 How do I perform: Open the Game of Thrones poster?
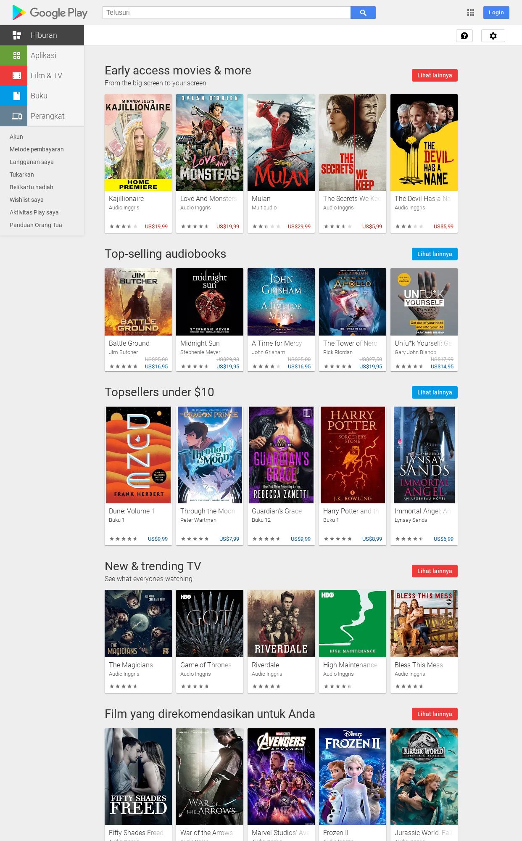pos(210,624)
